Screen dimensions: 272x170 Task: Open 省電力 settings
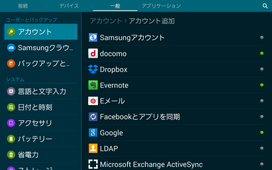[41, 155]
